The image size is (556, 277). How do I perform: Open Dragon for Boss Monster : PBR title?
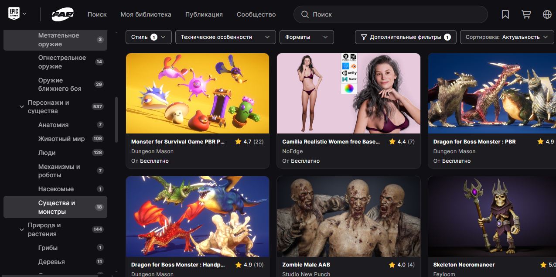pos(474,142)
